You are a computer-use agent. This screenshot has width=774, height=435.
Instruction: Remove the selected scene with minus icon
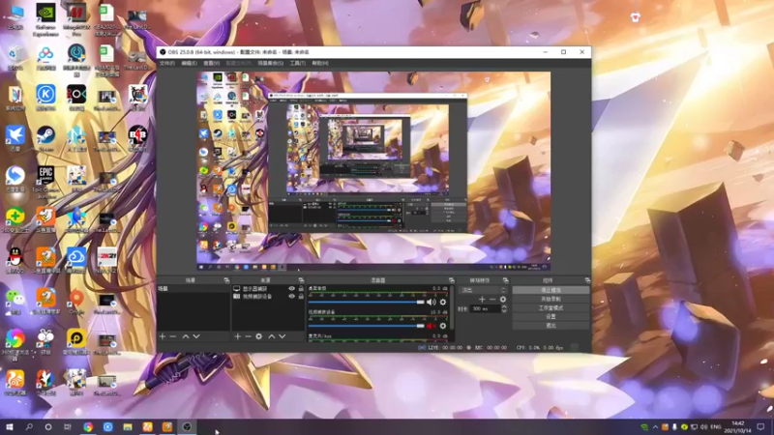(173, 336)
